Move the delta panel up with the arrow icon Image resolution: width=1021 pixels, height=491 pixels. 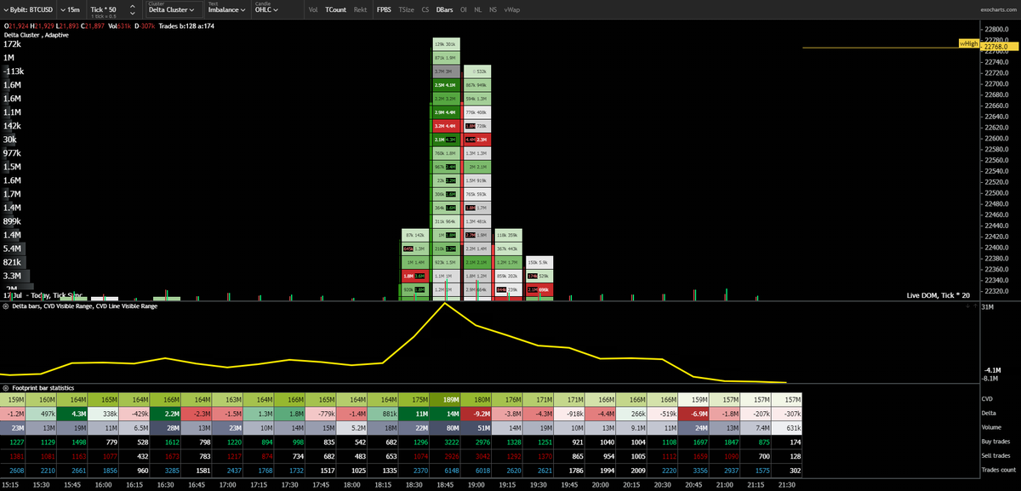975,305
